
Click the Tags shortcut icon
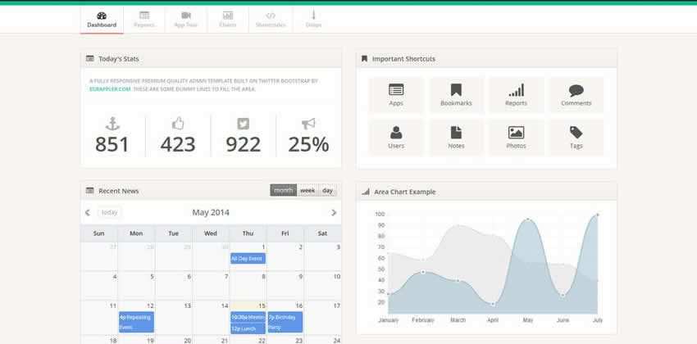tap(576, 133)
